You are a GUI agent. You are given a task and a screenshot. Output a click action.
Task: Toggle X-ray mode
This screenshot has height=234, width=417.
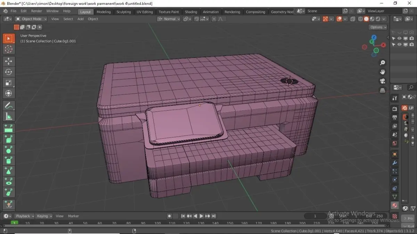click(353, 19)
